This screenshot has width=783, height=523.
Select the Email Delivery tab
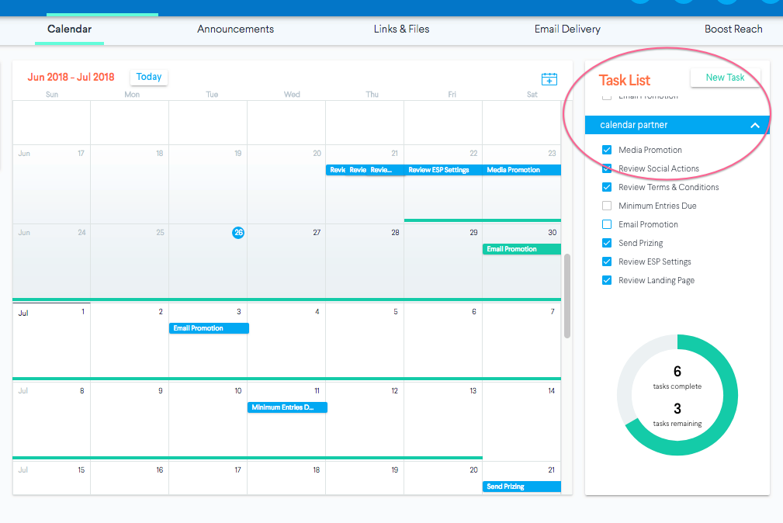[567, 29]
